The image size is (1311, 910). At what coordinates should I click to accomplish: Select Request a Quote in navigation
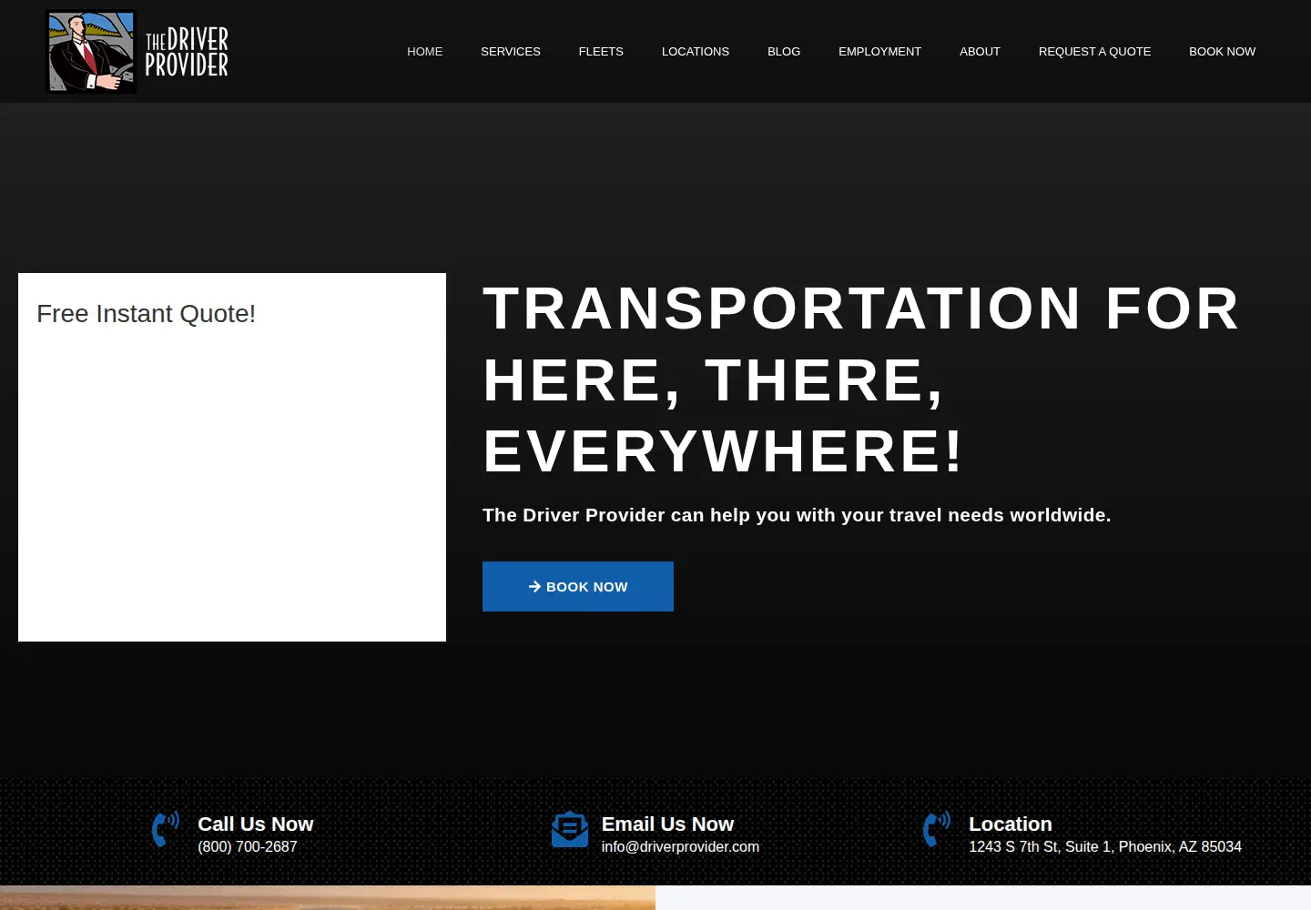point(1094,52)
